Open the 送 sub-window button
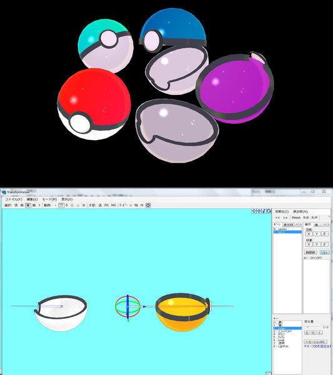 coord(100,205)
